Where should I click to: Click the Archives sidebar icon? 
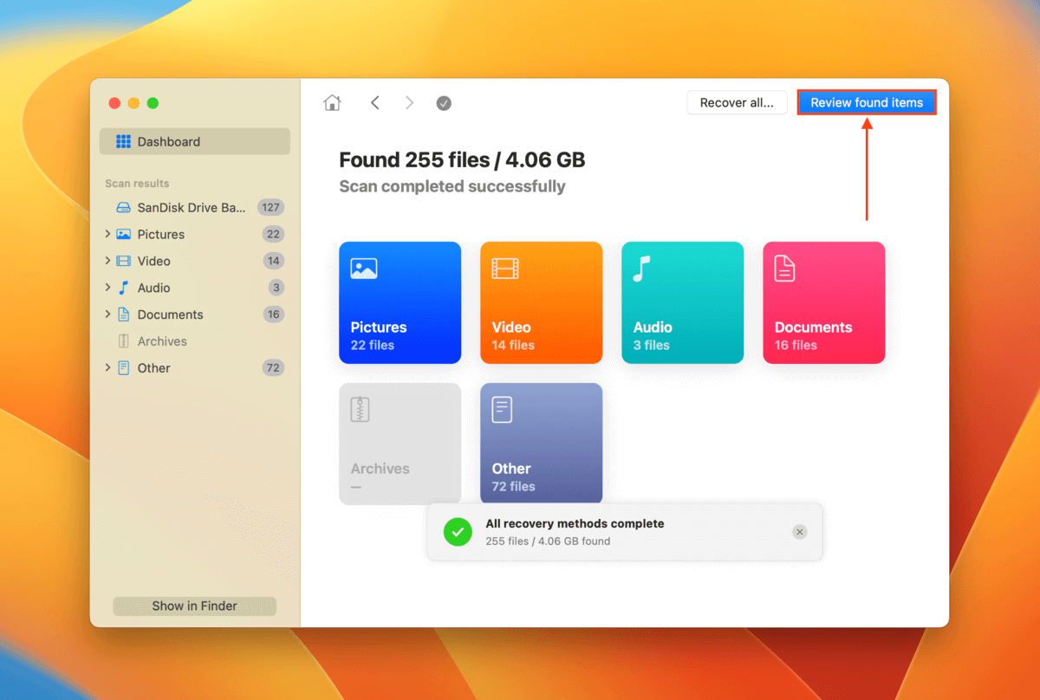(x=124, y=341)
